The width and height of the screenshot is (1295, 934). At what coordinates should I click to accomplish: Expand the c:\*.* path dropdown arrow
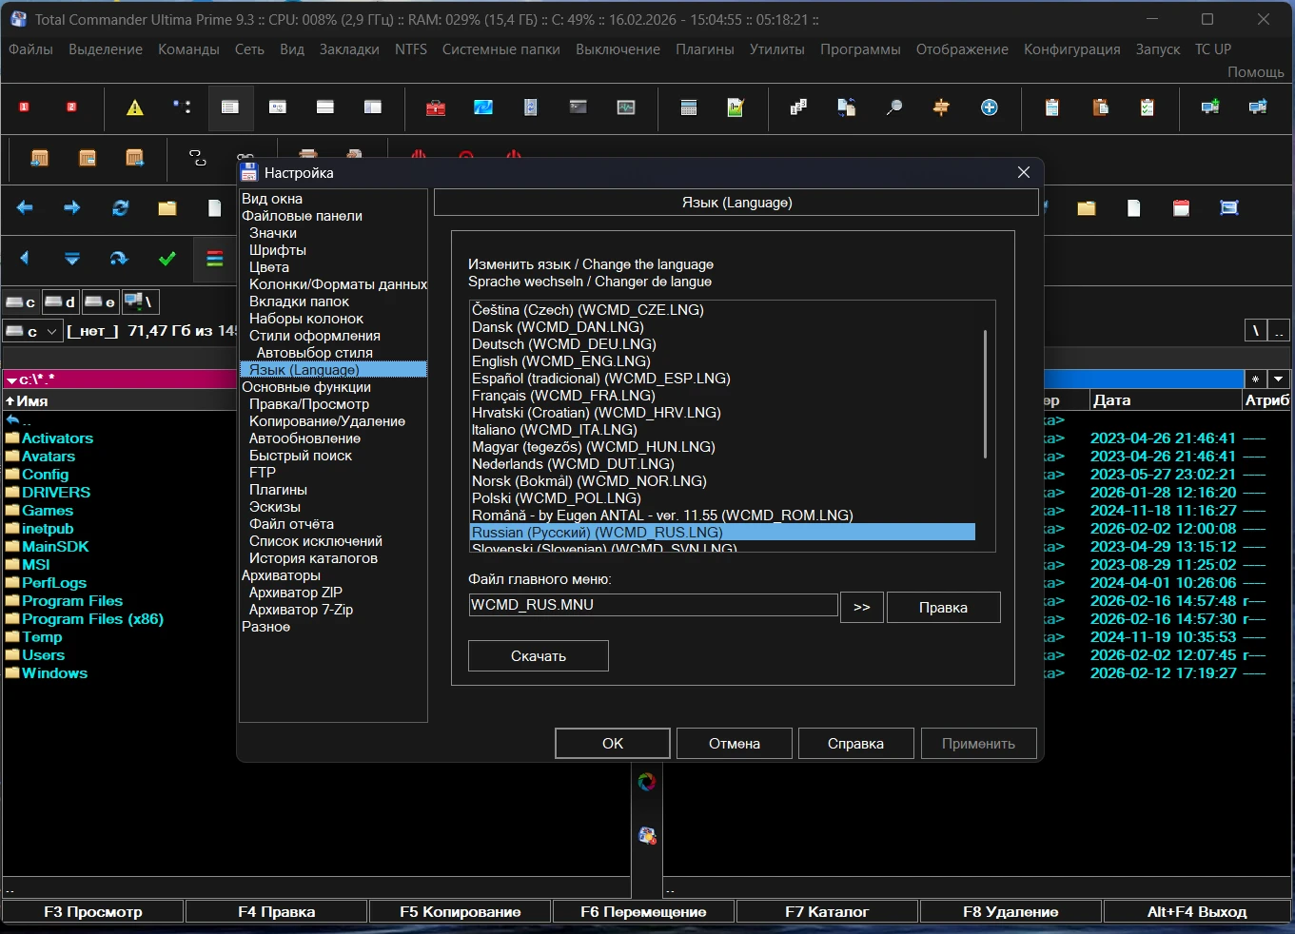[11, 379]
